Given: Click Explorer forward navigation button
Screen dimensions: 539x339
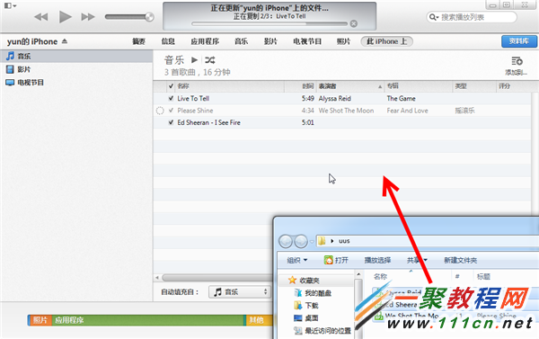Looking at the screenshot, I should click(x=301, y=241).
